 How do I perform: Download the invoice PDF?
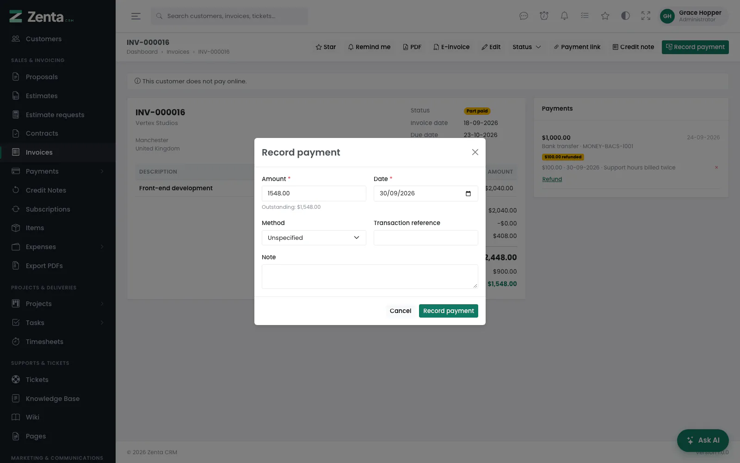coord(412,47)
